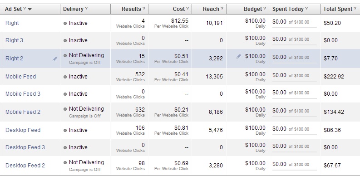Click Spent Today progress bar for Right row
Viewport: 360px width, 176px height.
click(x=295, y=28)
